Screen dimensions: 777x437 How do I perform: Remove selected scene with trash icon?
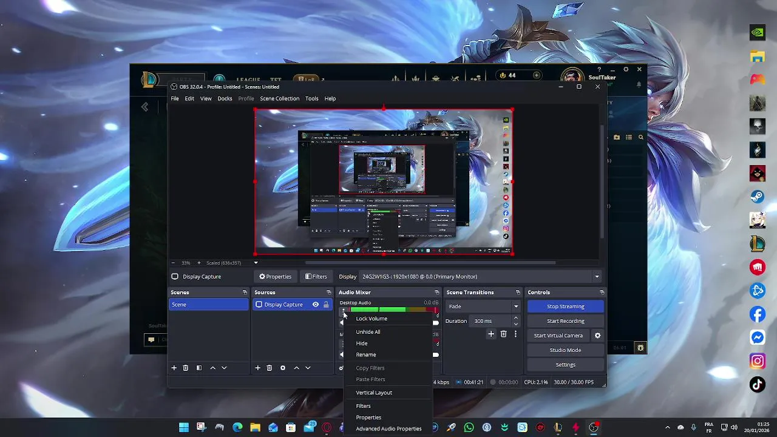click(x=186, y=368)
